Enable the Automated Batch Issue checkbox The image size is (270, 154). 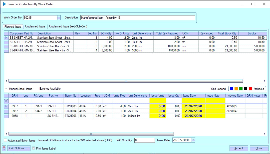click(x=5, y=140)
